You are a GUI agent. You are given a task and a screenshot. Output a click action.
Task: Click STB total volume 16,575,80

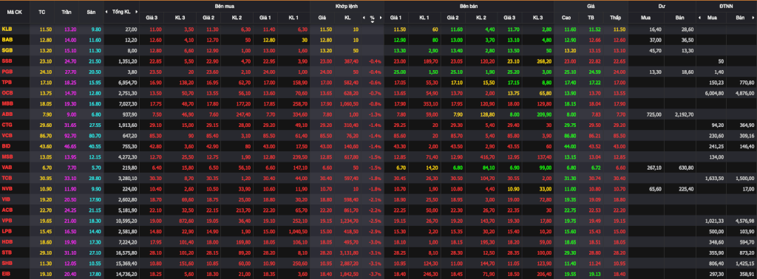[x=127, y=252]
